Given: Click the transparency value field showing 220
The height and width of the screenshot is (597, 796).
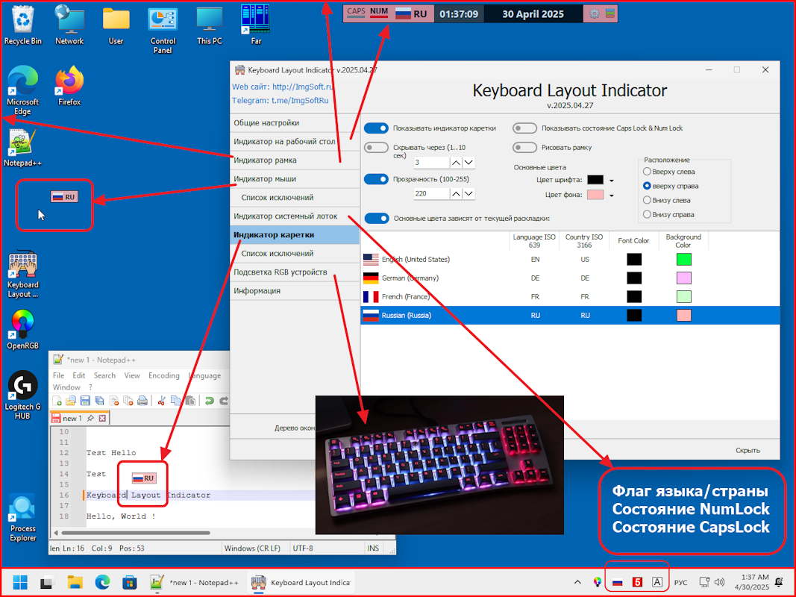Looking at the screenshot, I should click(x=431, y=194).
